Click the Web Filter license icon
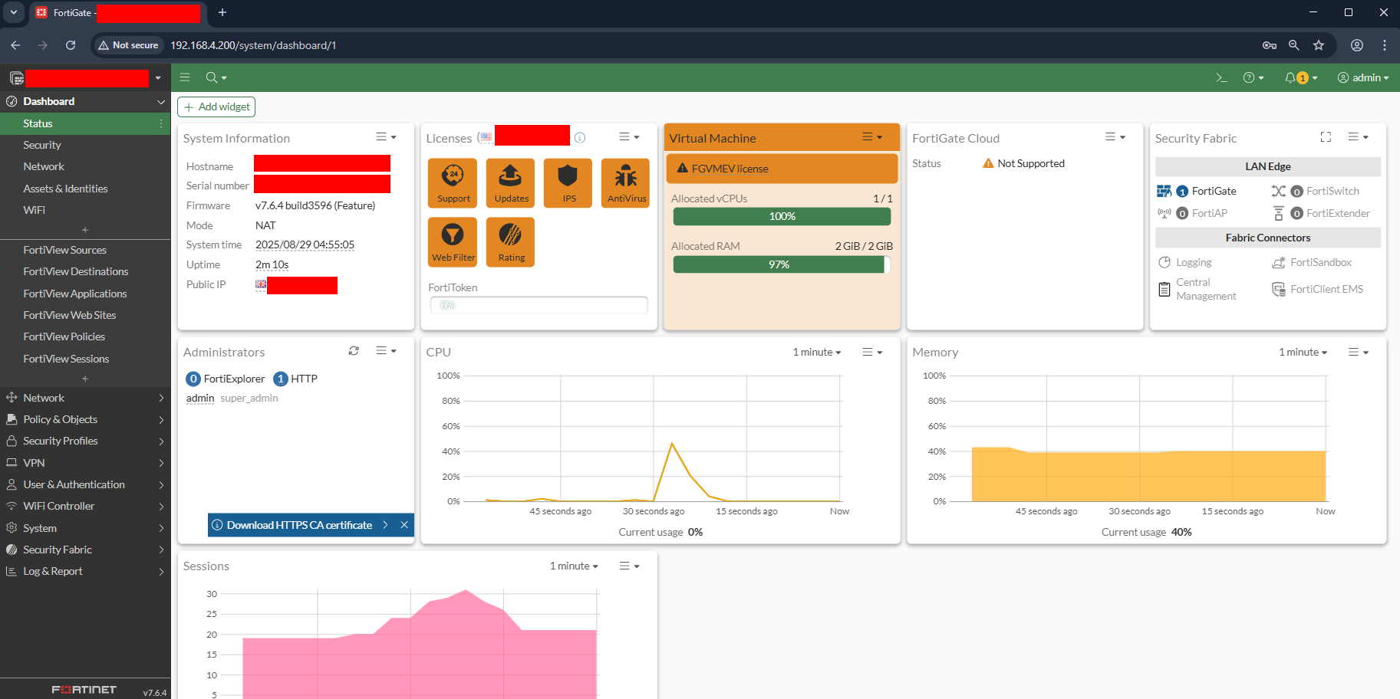The image size is (1400, 699). 453,241
